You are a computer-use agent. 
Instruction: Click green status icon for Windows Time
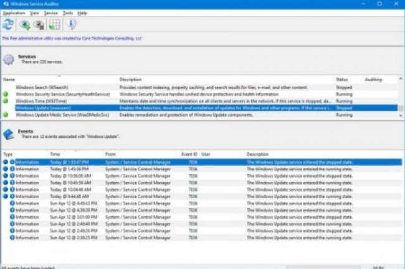pyautogui.click(x=7, y=101)
